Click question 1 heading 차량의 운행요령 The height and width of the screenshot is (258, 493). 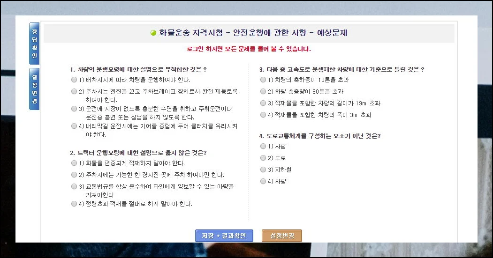click(x=138, y=70)
